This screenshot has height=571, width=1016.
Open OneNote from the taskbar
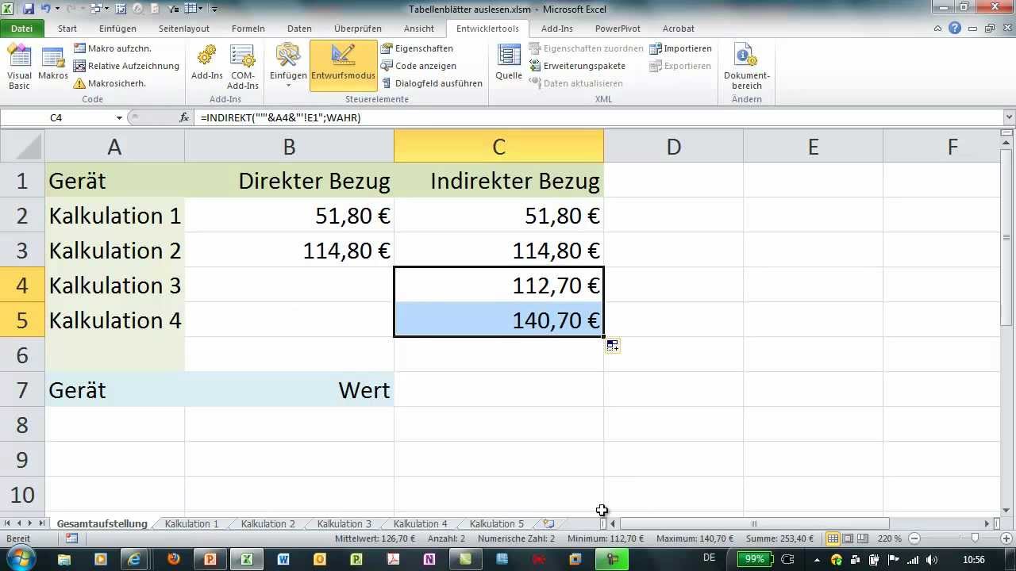429,559
